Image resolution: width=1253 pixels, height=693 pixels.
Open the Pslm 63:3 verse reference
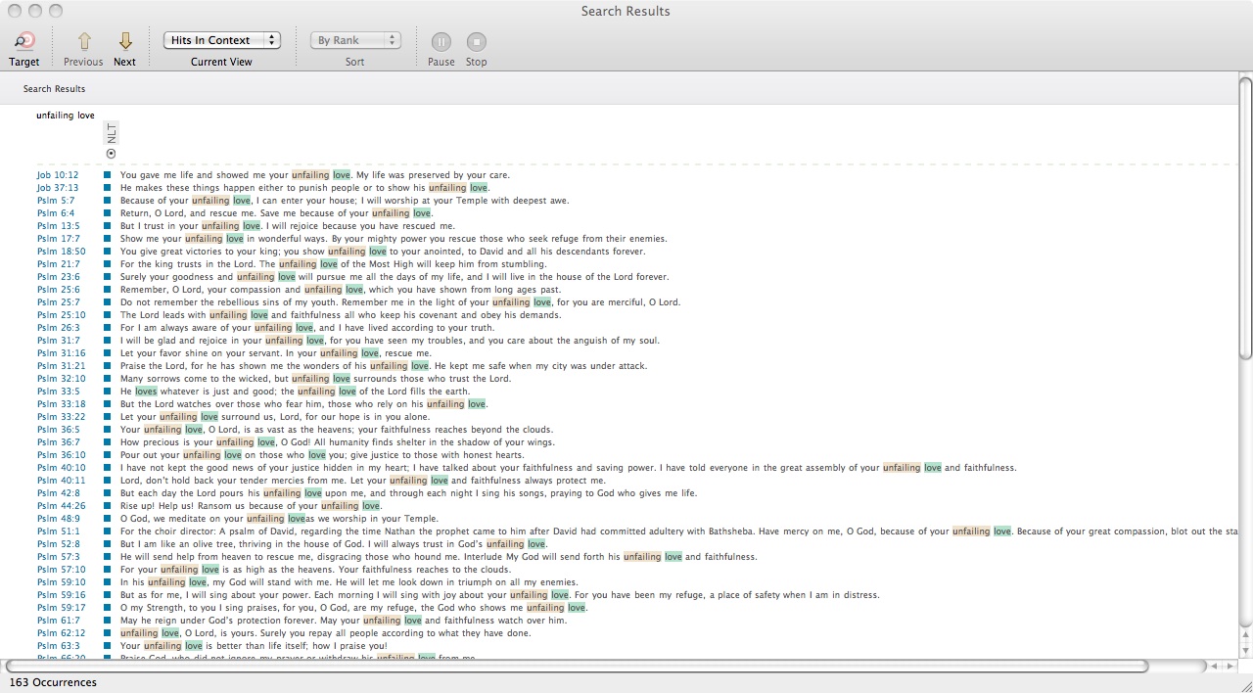pos(57,646)
